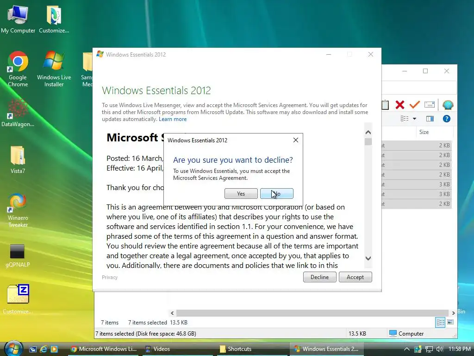Open the Privacy link
Screen dimensions: 474x356
coord(110,277)
